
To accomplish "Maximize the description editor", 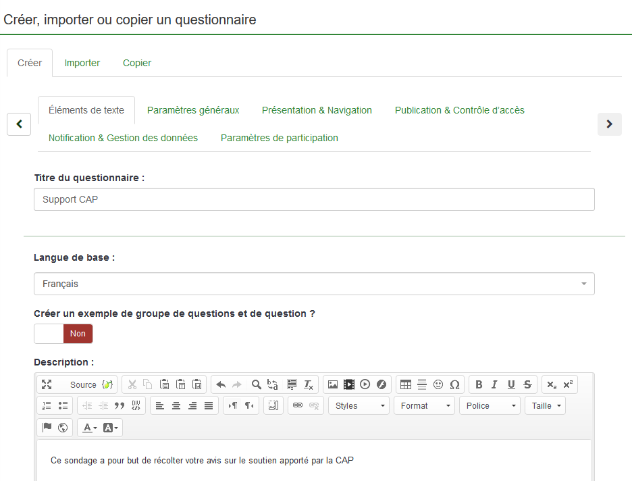I will click(x=47, y=384).
